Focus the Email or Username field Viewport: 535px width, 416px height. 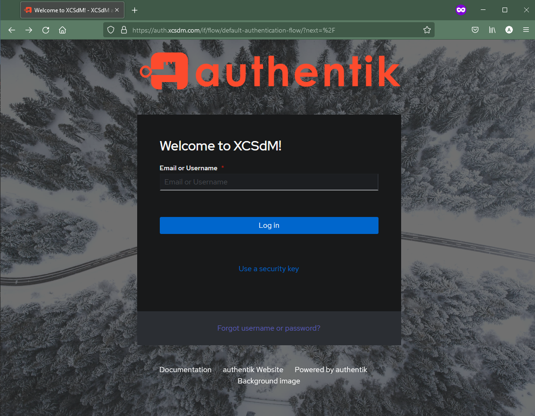[x=269, y=182]
